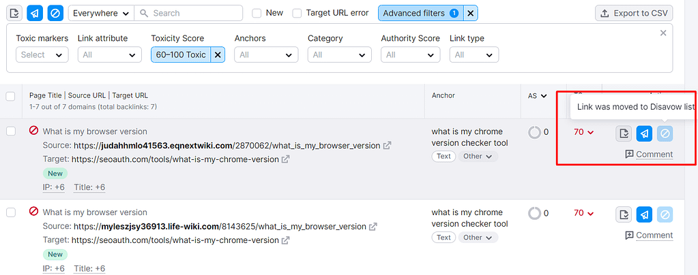Tick the New checkbox filter
Viewport: 698px width, 275px height.
pos(257,14)
